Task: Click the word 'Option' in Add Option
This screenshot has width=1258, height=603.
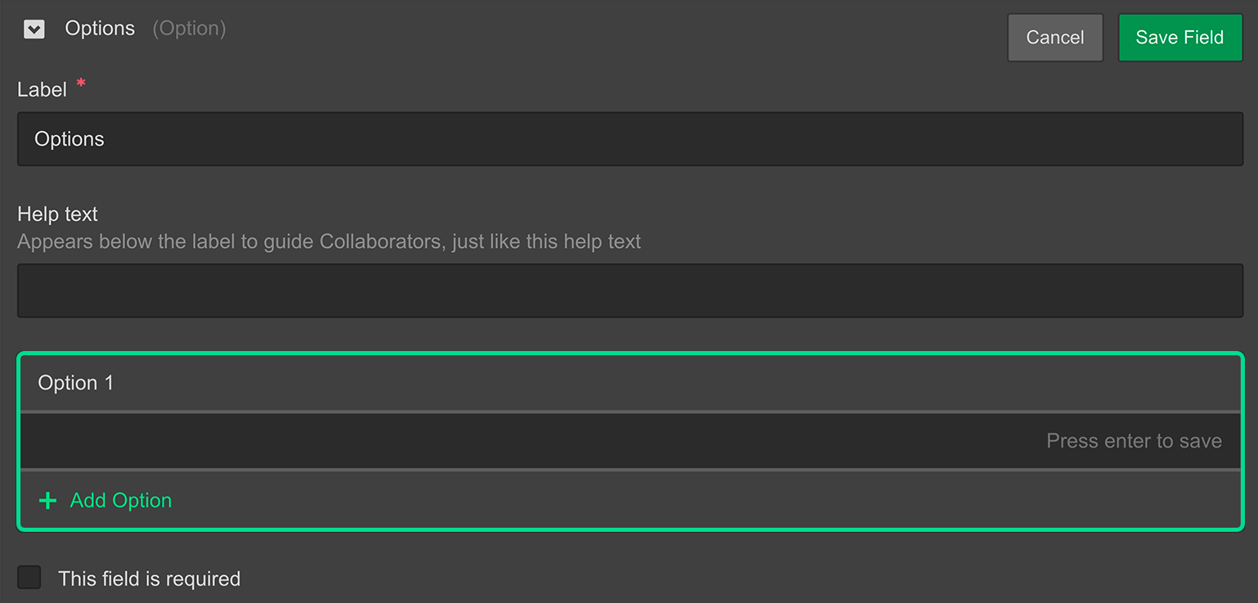Action: pyautogui.click(x=142, y=501)
